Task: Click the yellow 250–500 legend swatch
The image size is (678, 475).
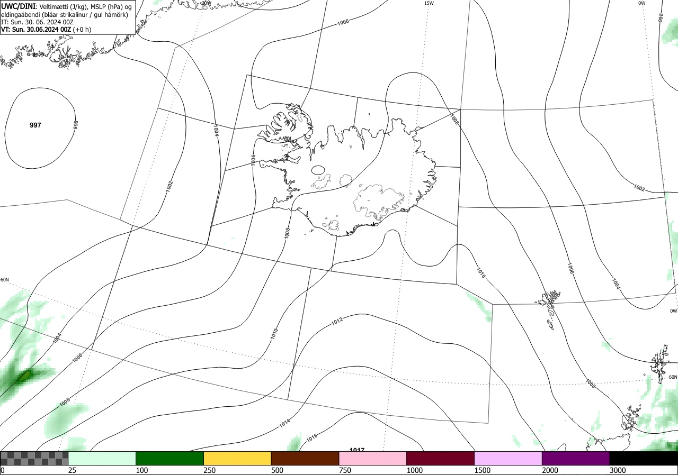Action: 237,458
